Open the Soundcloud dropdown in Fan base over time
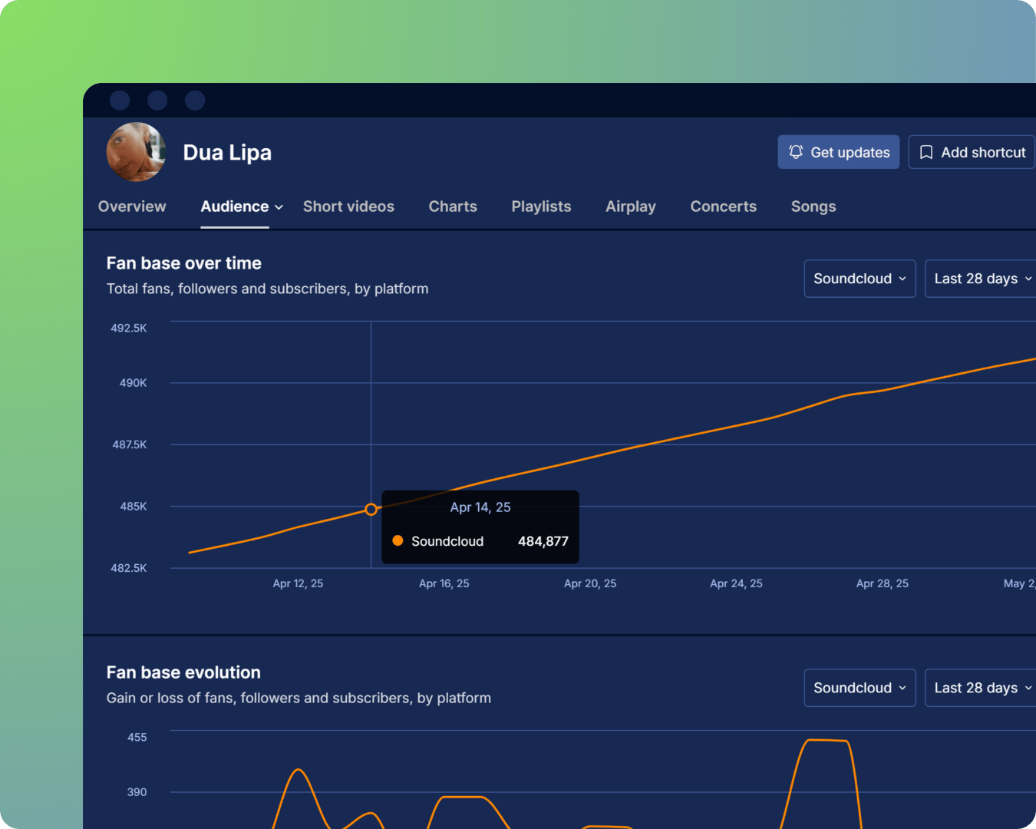Screen dimensions: 1036x829 (x=859, y=279)
